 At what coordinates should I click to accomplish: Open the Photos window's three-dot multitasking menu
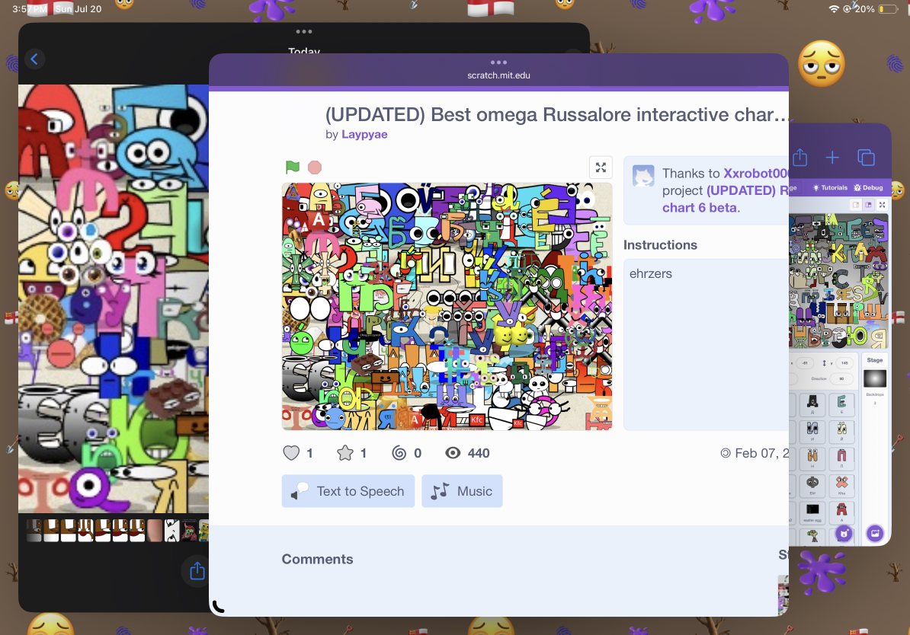pos(304,32)
